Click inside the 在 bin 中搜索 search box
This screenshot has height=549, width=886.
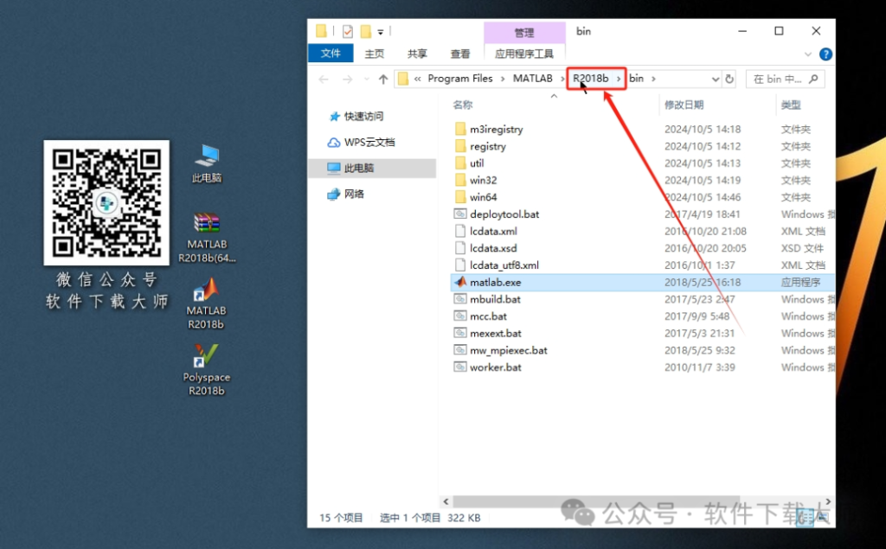tap(779, 78)
